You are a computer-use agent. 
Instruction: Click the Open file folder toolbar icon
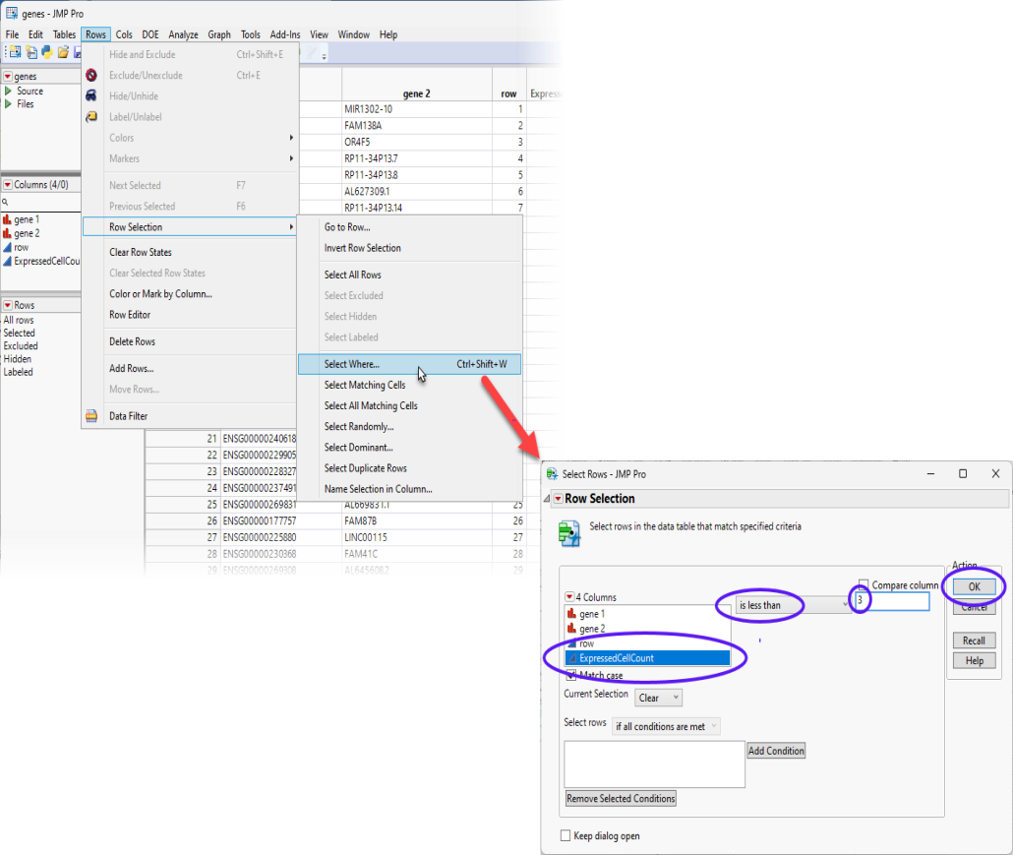click(x=63, y=52)
